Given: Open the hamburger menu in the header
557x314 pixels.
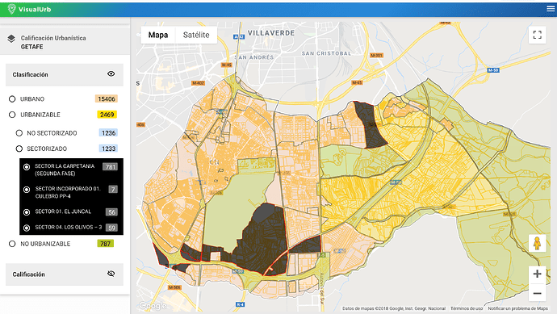Looking at the screenshot, I should pyautogui.click(x=551, y=9).
